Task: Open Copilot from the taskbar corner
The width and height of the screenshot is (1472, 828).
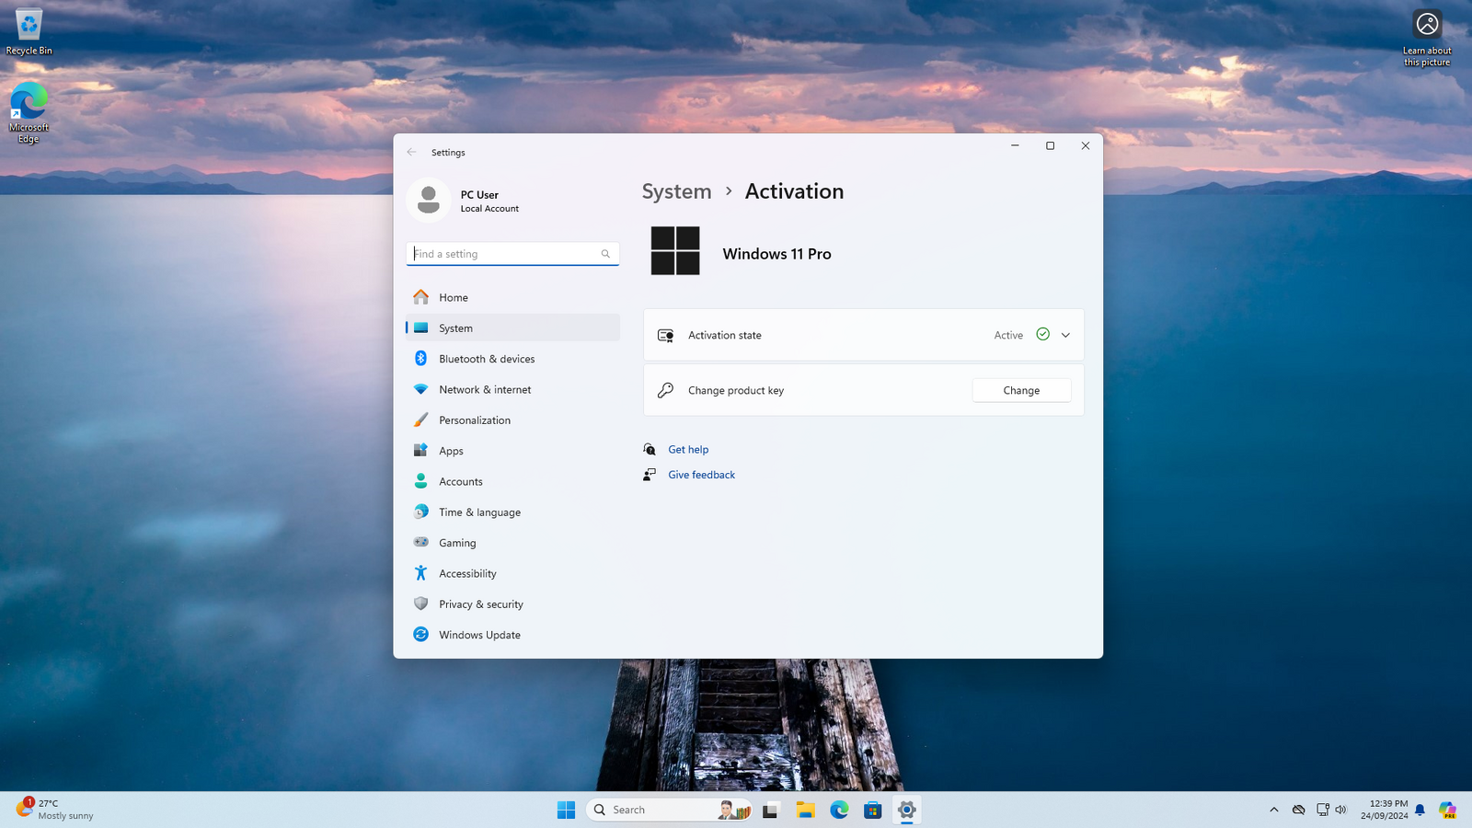Action: [1448, 810]
